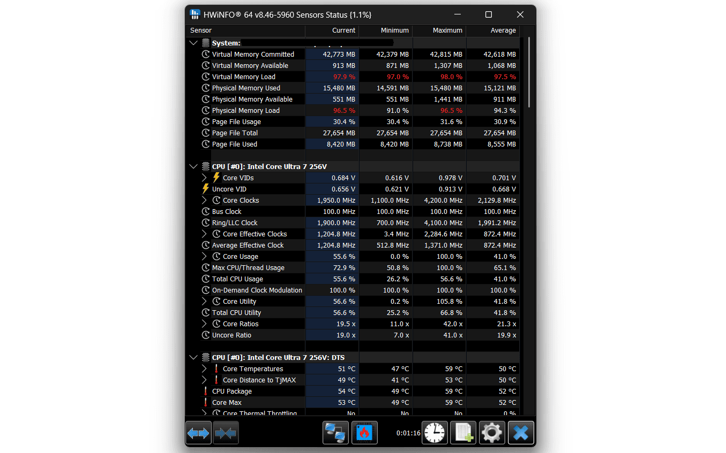Click clock icon beside Ring/LLC Clock
The image size is (726, 453).
pyautogui.click(x=206, y=223)
